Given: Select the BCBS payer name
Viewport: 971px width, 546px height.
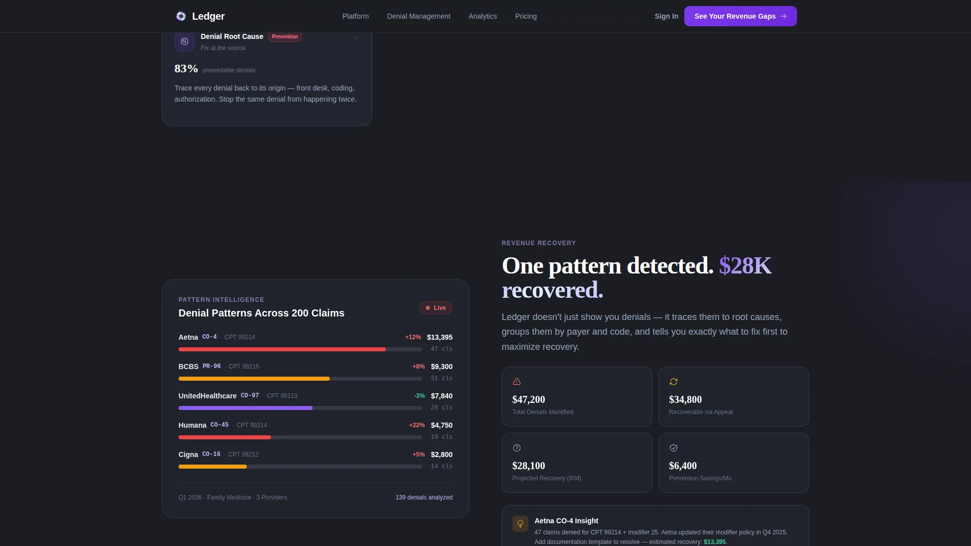Looking at the screenshot, I should pyautogui.click(x=188, y=367).
